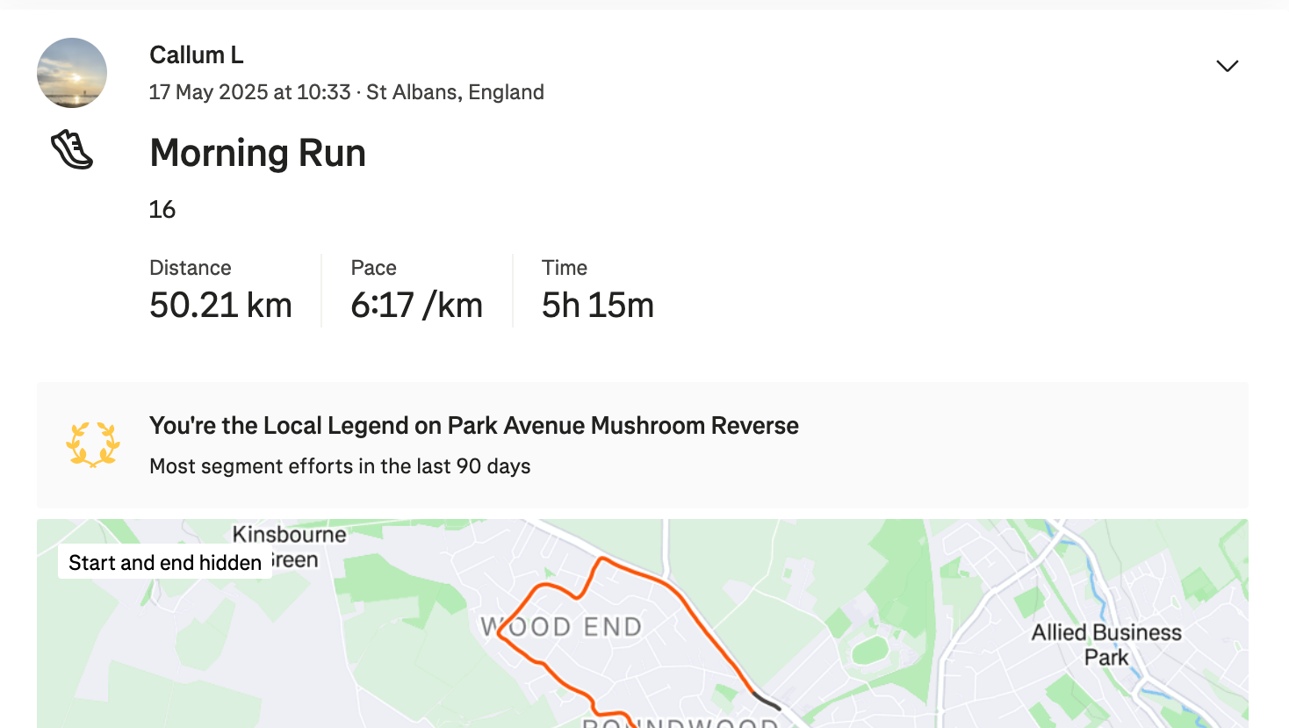Click the Start and end hidden map label
1289x728 pixels.
point(165,563)
